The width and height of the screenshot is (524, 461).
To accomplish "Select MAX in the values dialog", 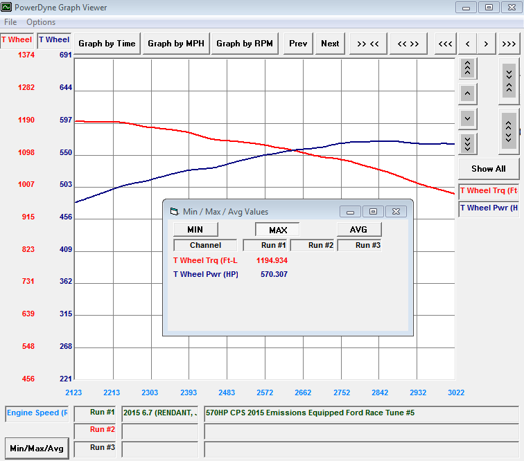I will coord(277,230).
